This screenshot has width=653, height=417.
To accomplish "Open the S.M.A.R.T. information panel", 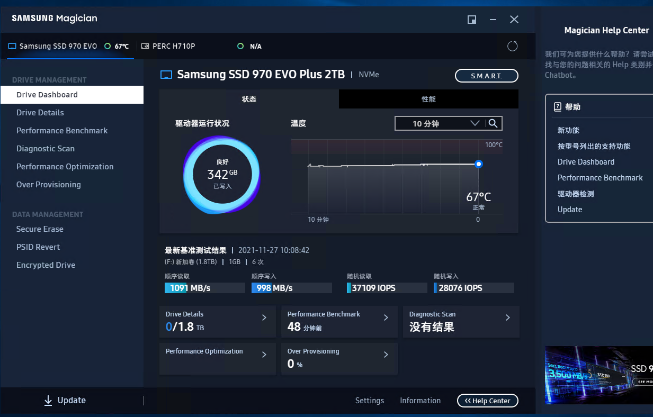I will point(486,75).
